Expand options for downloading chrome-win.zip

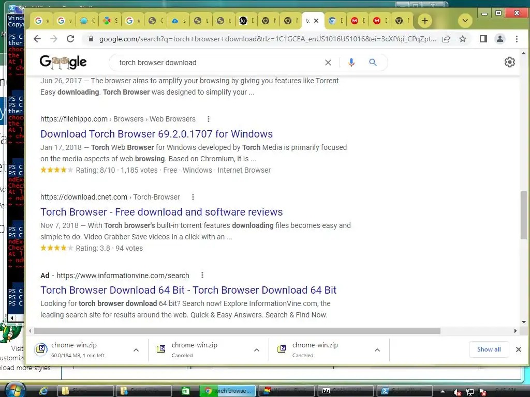[136, 350]
